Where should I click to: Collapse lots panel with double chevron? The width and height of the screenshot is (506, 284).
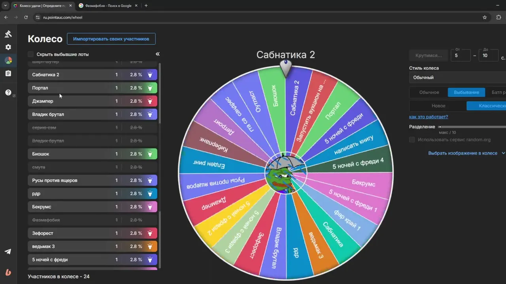pyautogui.click(x=157, y=54)
